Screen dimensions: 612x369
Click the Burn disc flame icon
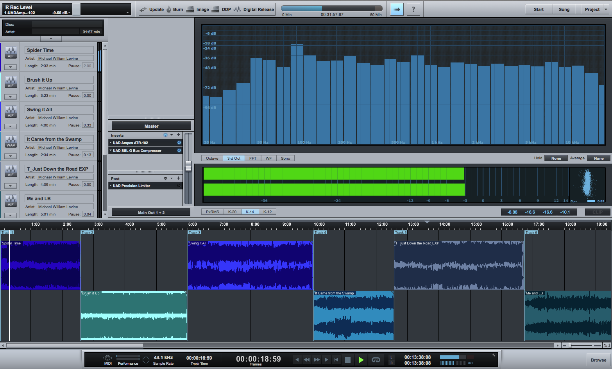169,9
